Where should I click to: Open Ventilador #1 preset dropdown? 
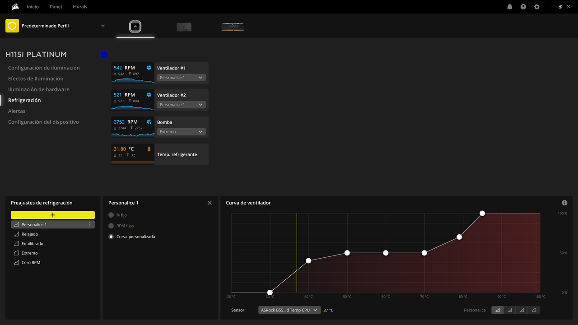pyautogui.click(x=182, y=78)
